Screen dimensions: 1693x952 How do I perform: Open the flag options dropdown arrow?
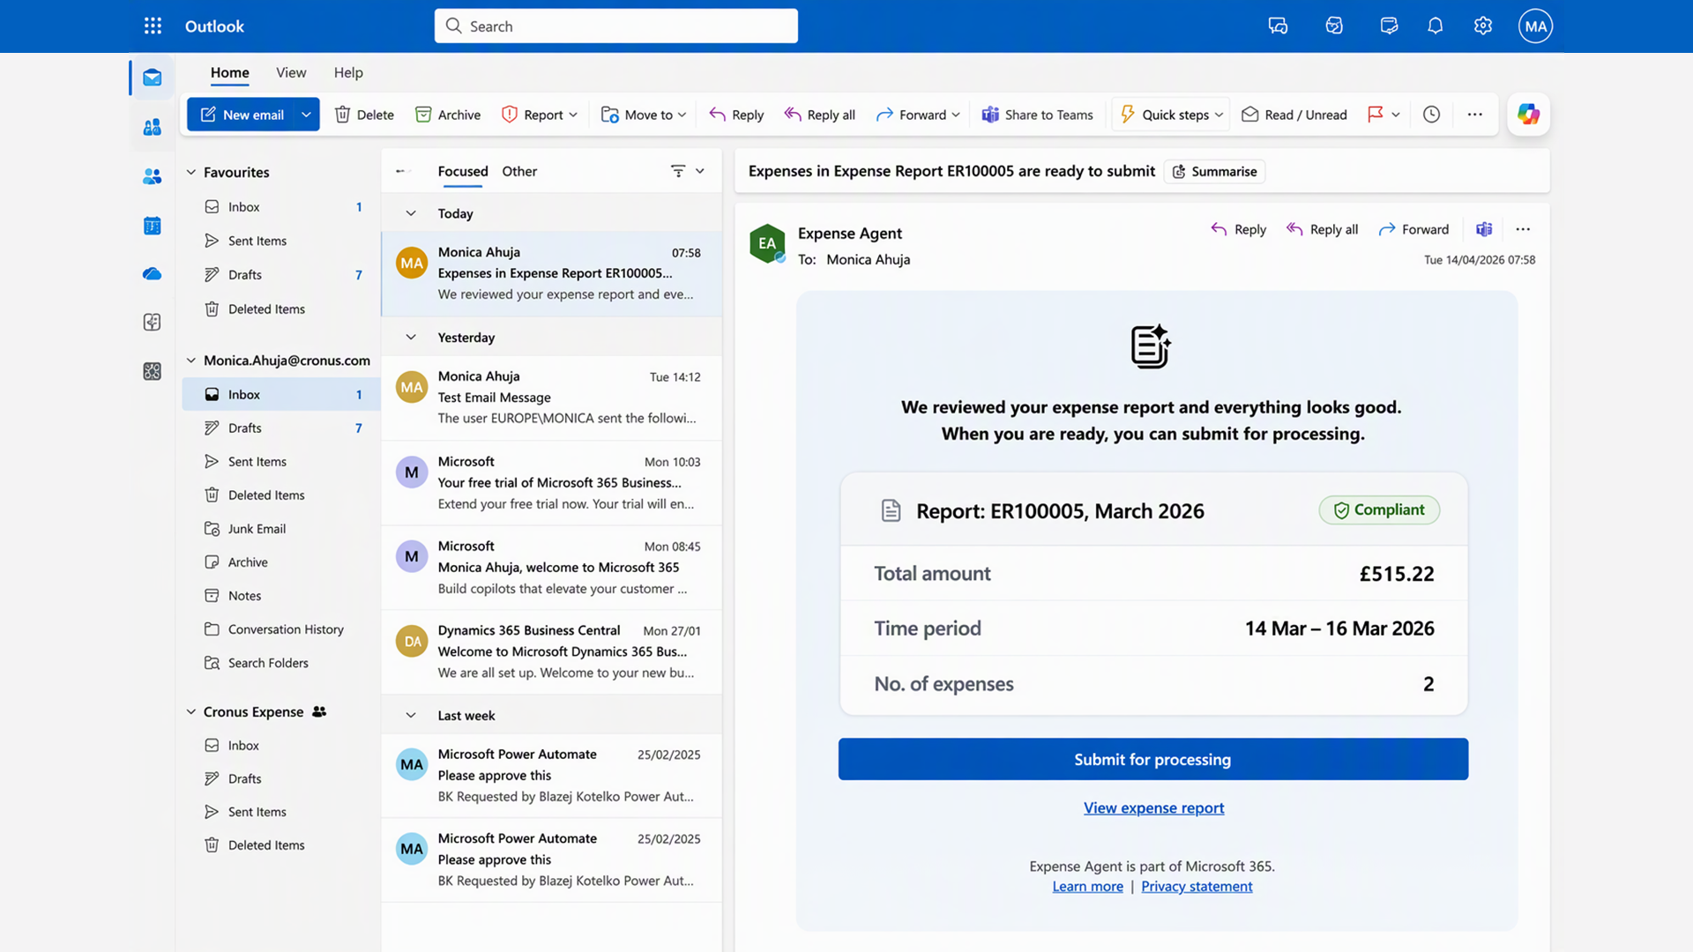(x=1396, y=115)
